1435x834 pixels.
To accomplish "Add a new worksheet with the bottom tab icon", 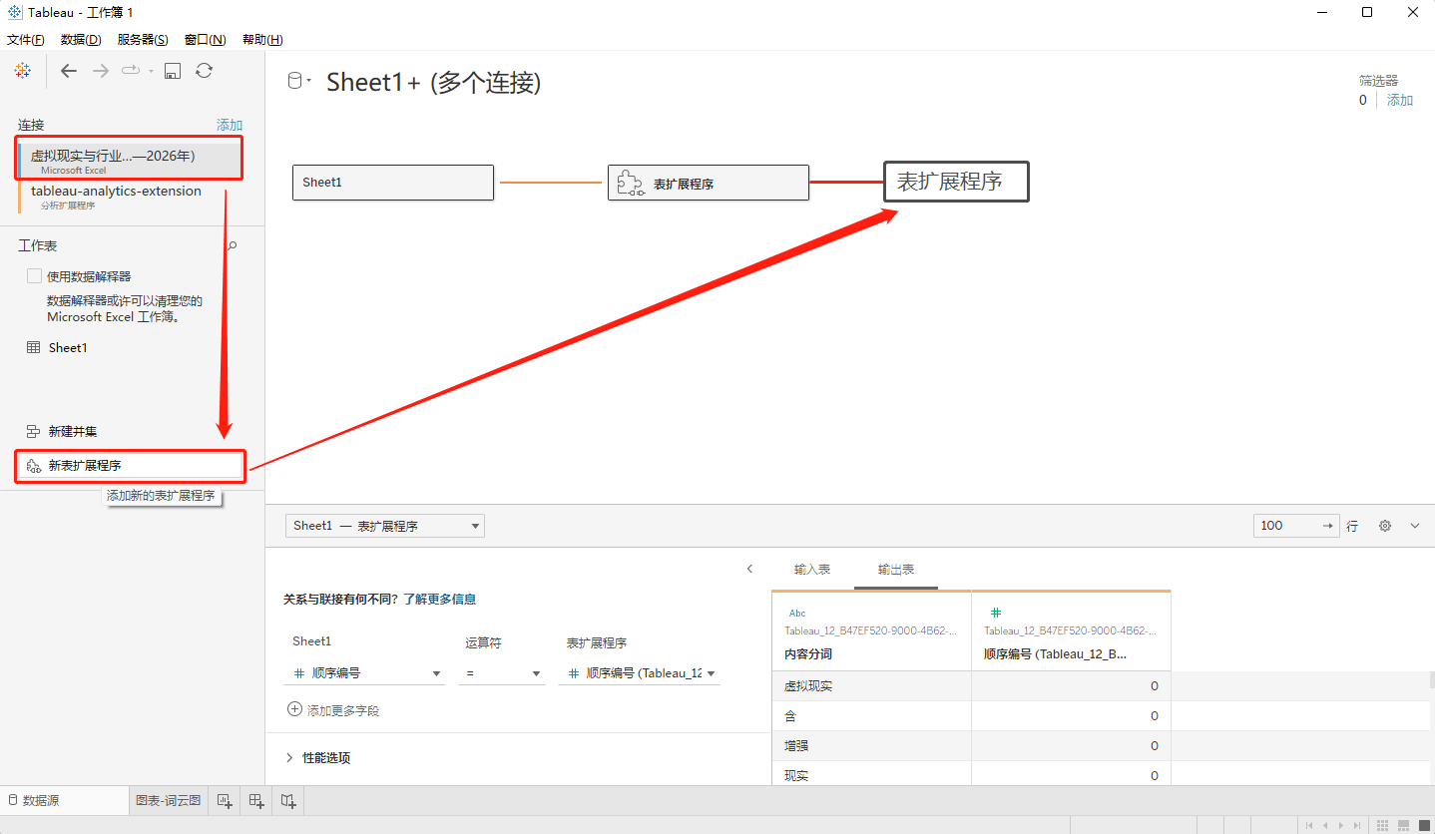I will coord(225,800).
